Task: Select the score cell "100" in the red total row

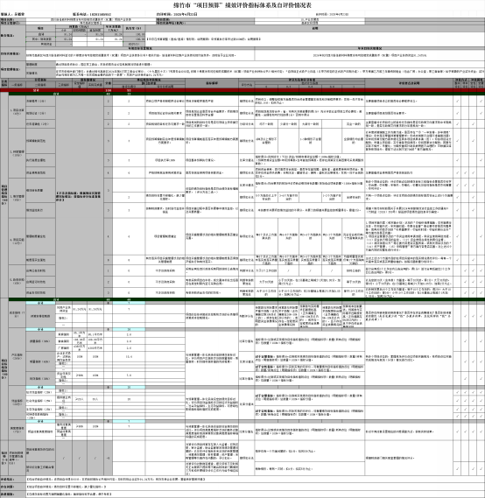Action: point(108,90)
